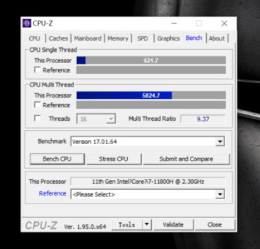The image size is (260, 249).
Task: Click the CPU-Z app icon in title bar
Action: click(x=27, y=23)
